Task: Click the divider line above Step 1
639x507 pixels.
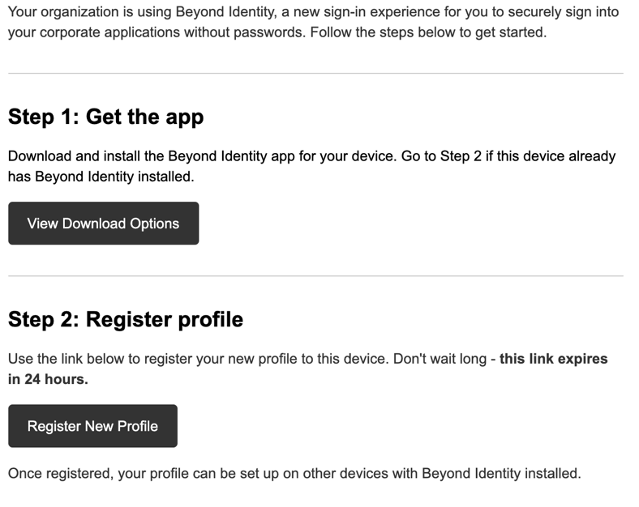Action: click(x=315, y=74)
